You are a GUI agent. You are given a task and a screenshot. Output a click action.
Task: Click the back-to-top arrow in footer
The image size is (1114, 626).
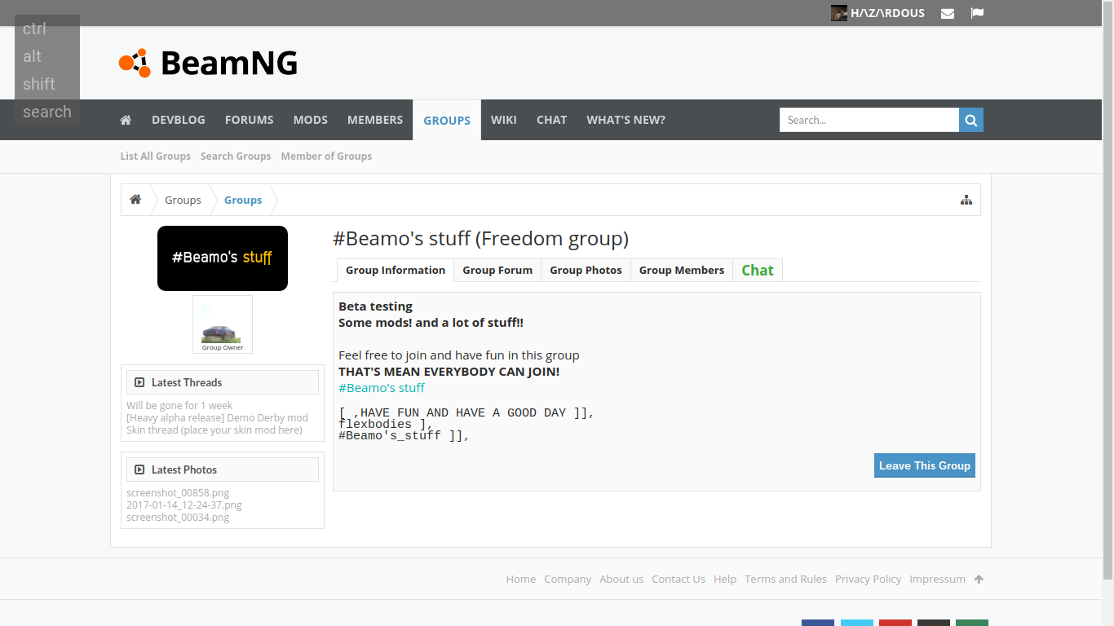click(979, 579)
